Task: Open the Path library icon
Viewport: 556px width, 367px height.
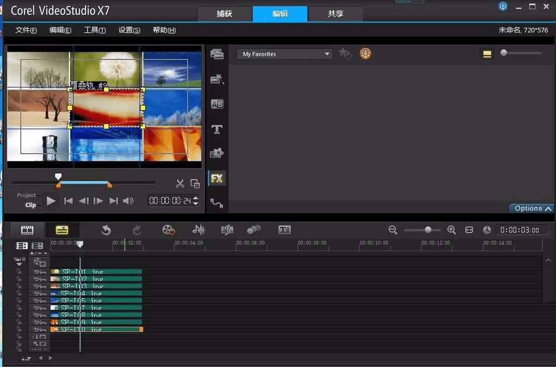Action: pyautogui.click(x=217, y=204)
